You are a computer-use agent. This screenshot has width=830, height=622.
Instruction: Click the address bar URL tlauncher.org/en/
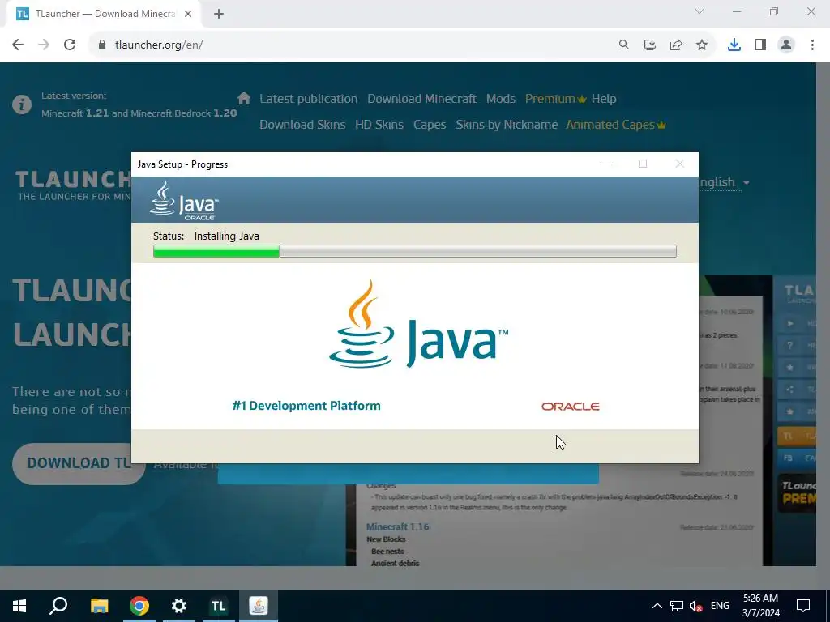click(x=159, y=45)
